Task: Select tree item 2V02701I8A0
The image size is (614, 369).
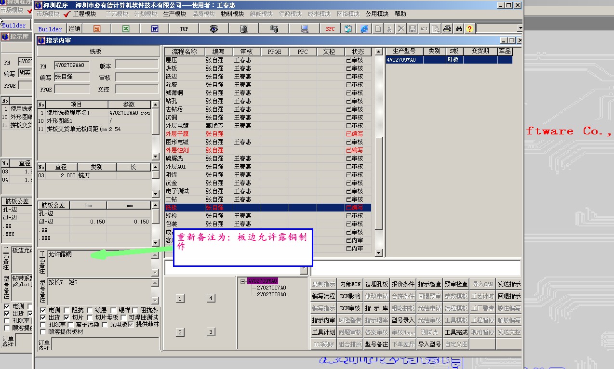Action: pos(271,294)
